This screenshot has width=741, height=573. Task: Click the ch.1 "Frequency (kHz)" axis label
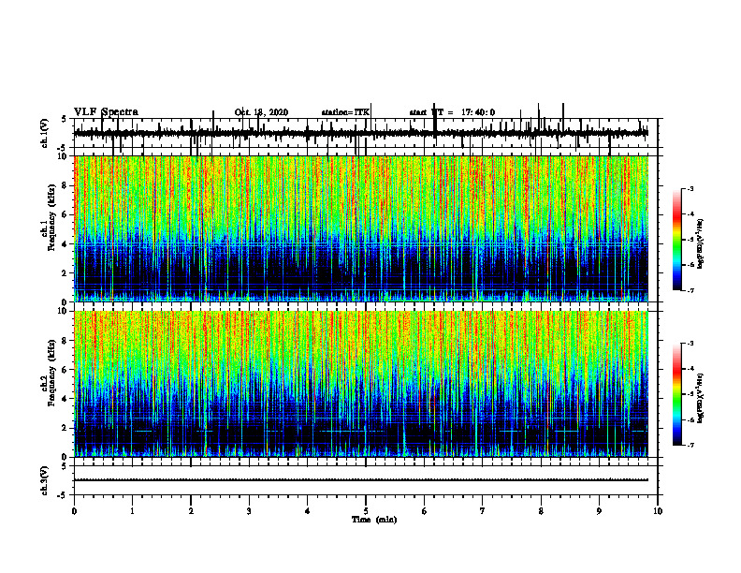pos(52,217)
